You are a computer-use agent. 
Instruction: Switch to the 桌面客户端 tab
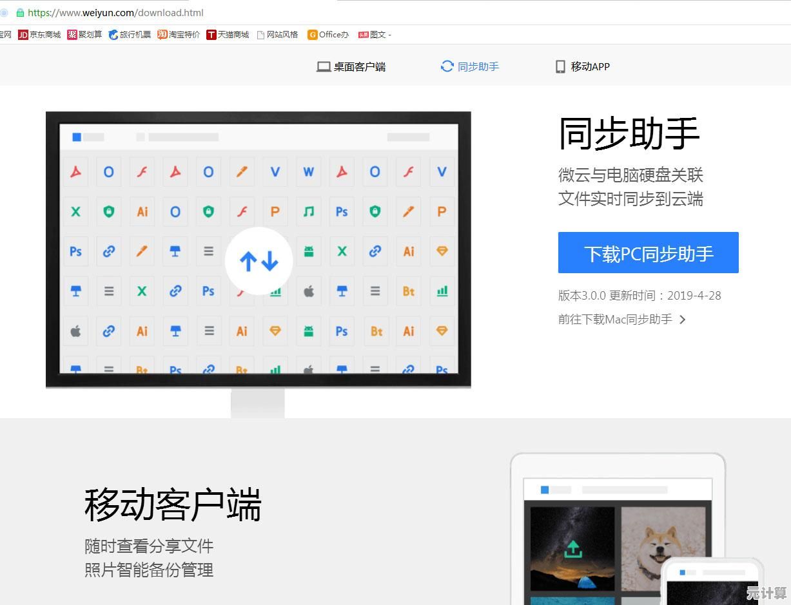click(351, 66)
